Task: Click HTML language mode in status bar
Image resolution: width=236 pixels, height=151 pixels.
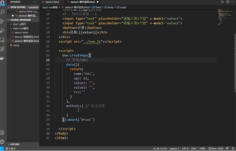Action: (202, 149)
